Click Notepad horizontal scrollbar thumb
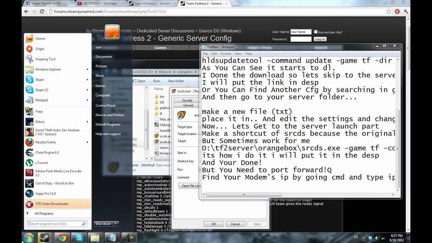 [244, 195]
